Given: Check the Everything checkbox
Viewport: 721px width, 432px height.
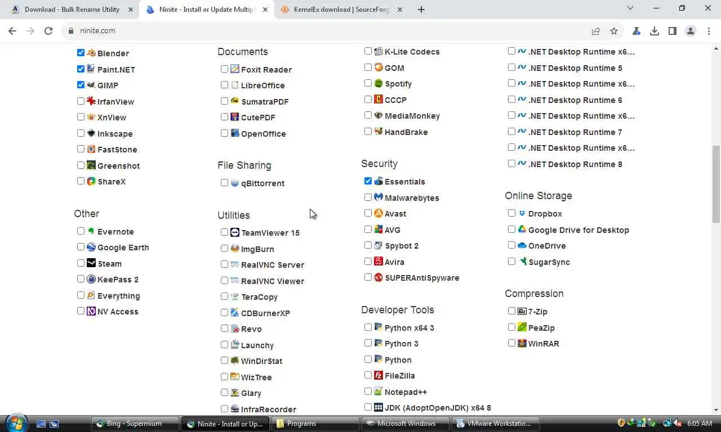Looking at the screenshot, I should 81,295.
